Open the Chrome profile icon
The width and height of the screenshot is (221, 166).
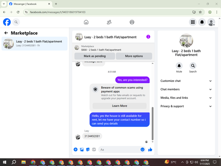tap(210, 12)
